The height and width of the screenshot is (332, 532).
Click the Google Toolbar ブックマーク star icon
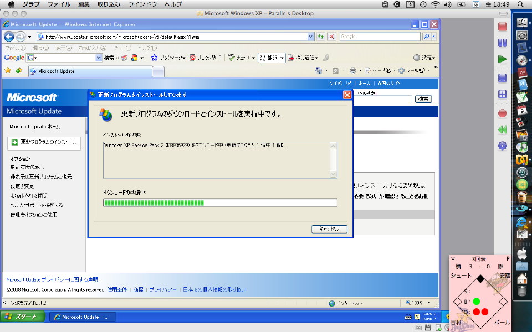[x=155, y=58]
